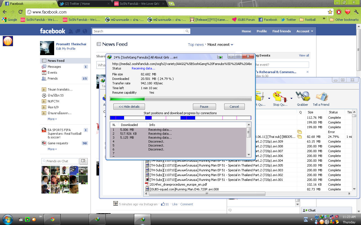
Task: Focus the Facebook search box
Action: (138, 31)
